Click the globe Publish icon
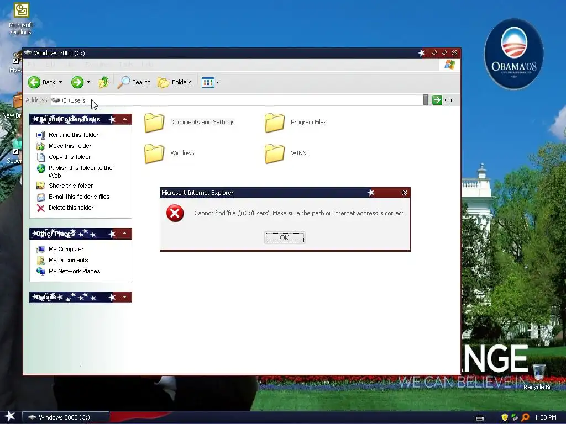This screenshot has width=566, height=424. pyautogui.click(x=41, y=168)
